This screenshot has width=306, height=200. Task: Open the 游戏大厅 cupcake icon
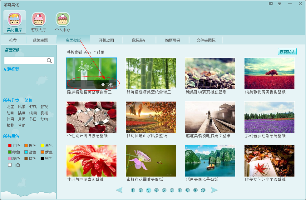click(x=38, y=19)
